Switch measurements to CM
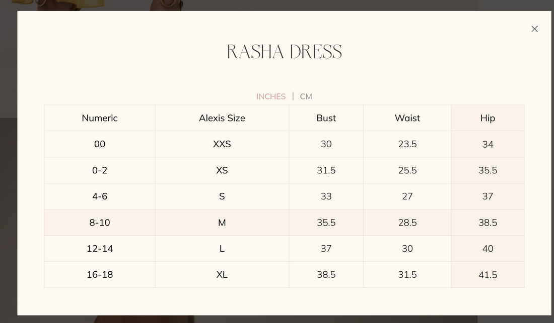 306,96
